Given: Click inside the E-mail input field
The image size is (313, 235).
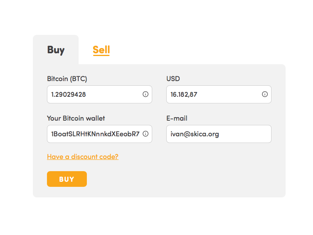Looking at the screenshot, I should point(219,134).
